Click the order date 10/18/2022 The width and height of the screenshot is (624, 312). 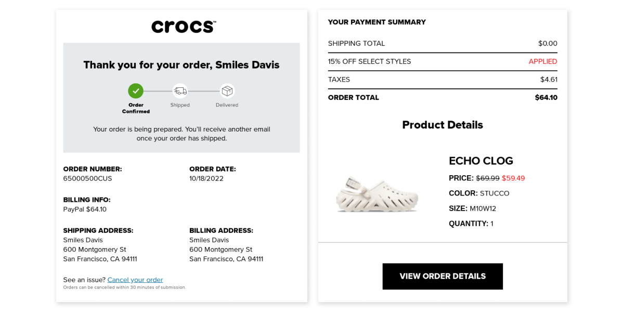(x=206, y=178)
